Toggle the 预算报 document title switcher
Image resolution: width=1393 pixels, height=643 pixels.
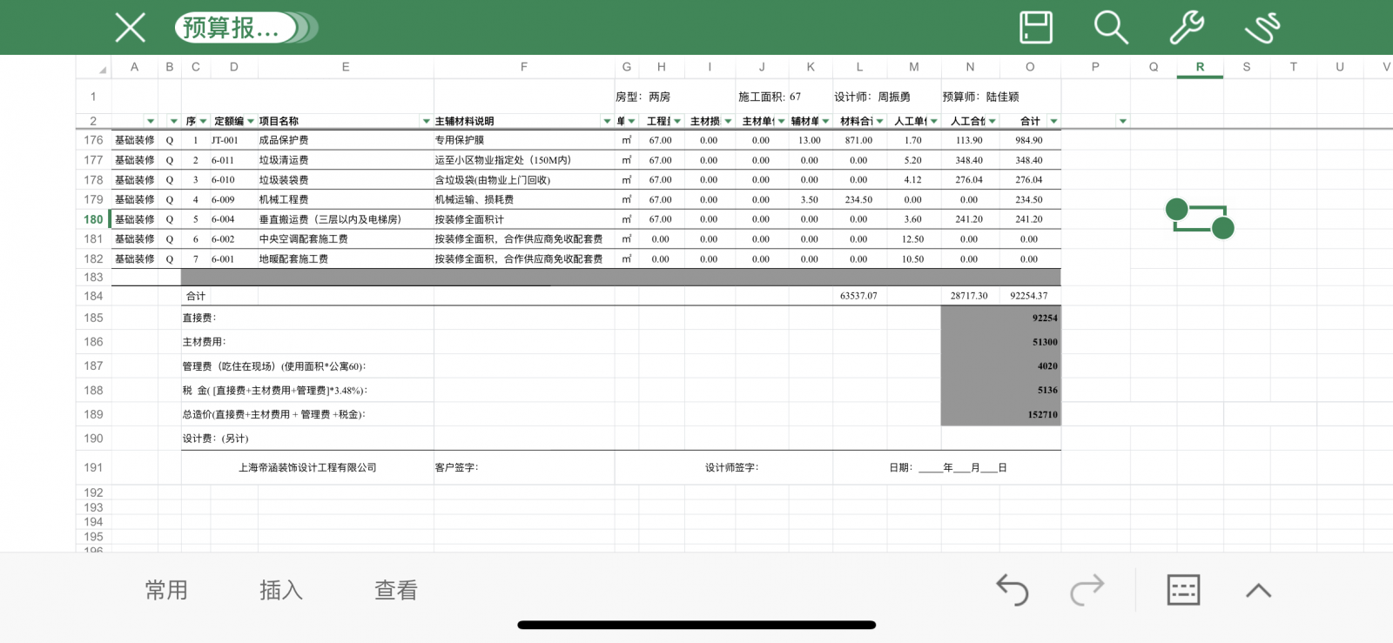click(246, 28)
